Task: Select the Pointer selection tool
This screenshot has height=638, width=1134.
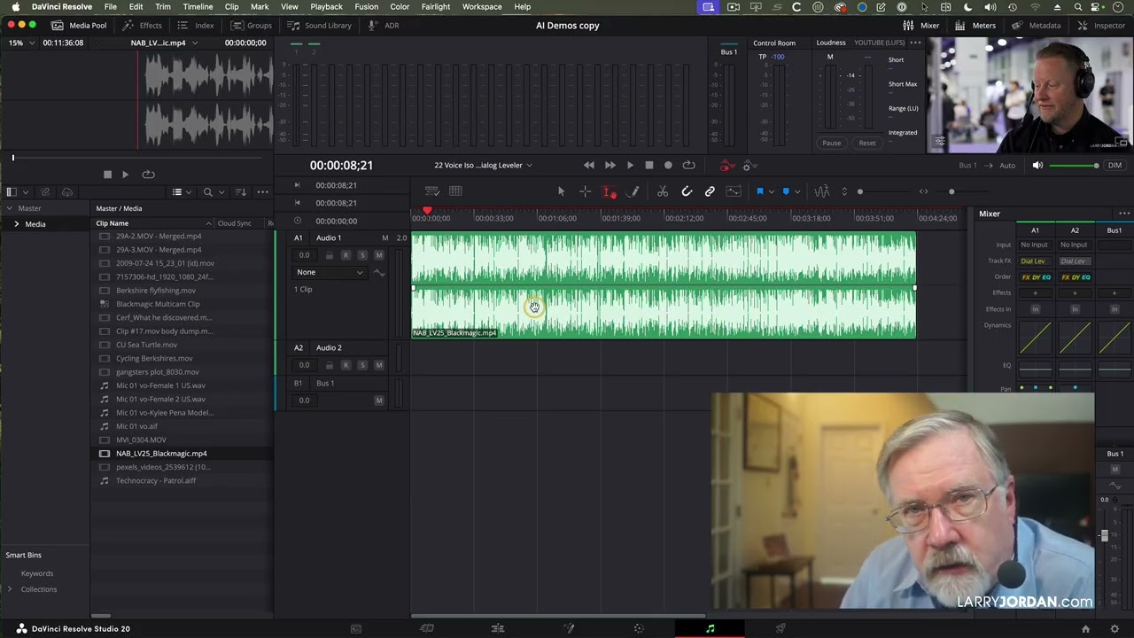Action: (x=561, y=191)
